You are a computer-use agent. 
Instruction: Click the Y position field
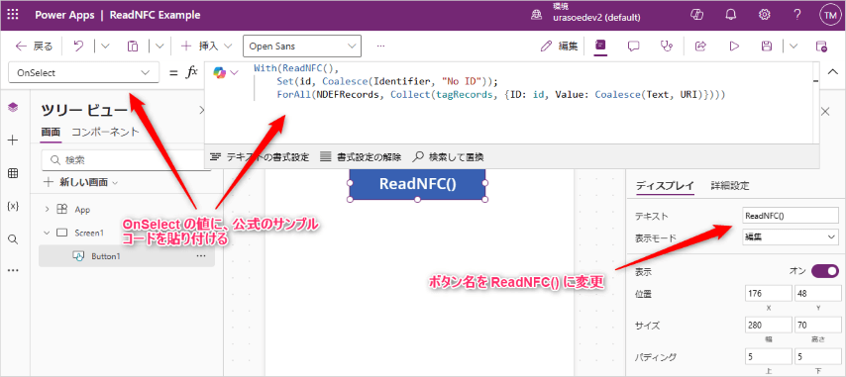[x=817, y=294]
